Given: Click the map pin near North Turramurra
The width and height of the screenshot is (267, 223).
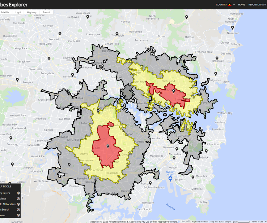Looking at the screenshot, I should pyautogui.click(x=187, y=17).
